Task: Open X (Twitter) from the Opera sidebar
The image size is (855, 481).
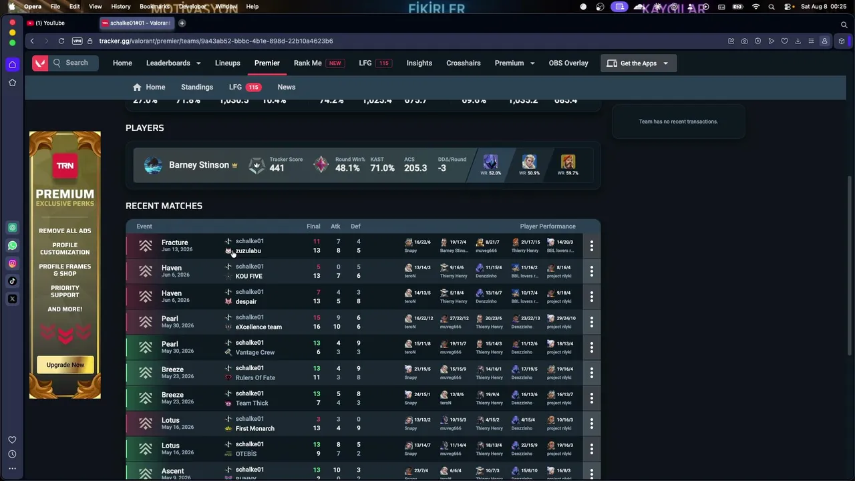Action: click(12, 299)
